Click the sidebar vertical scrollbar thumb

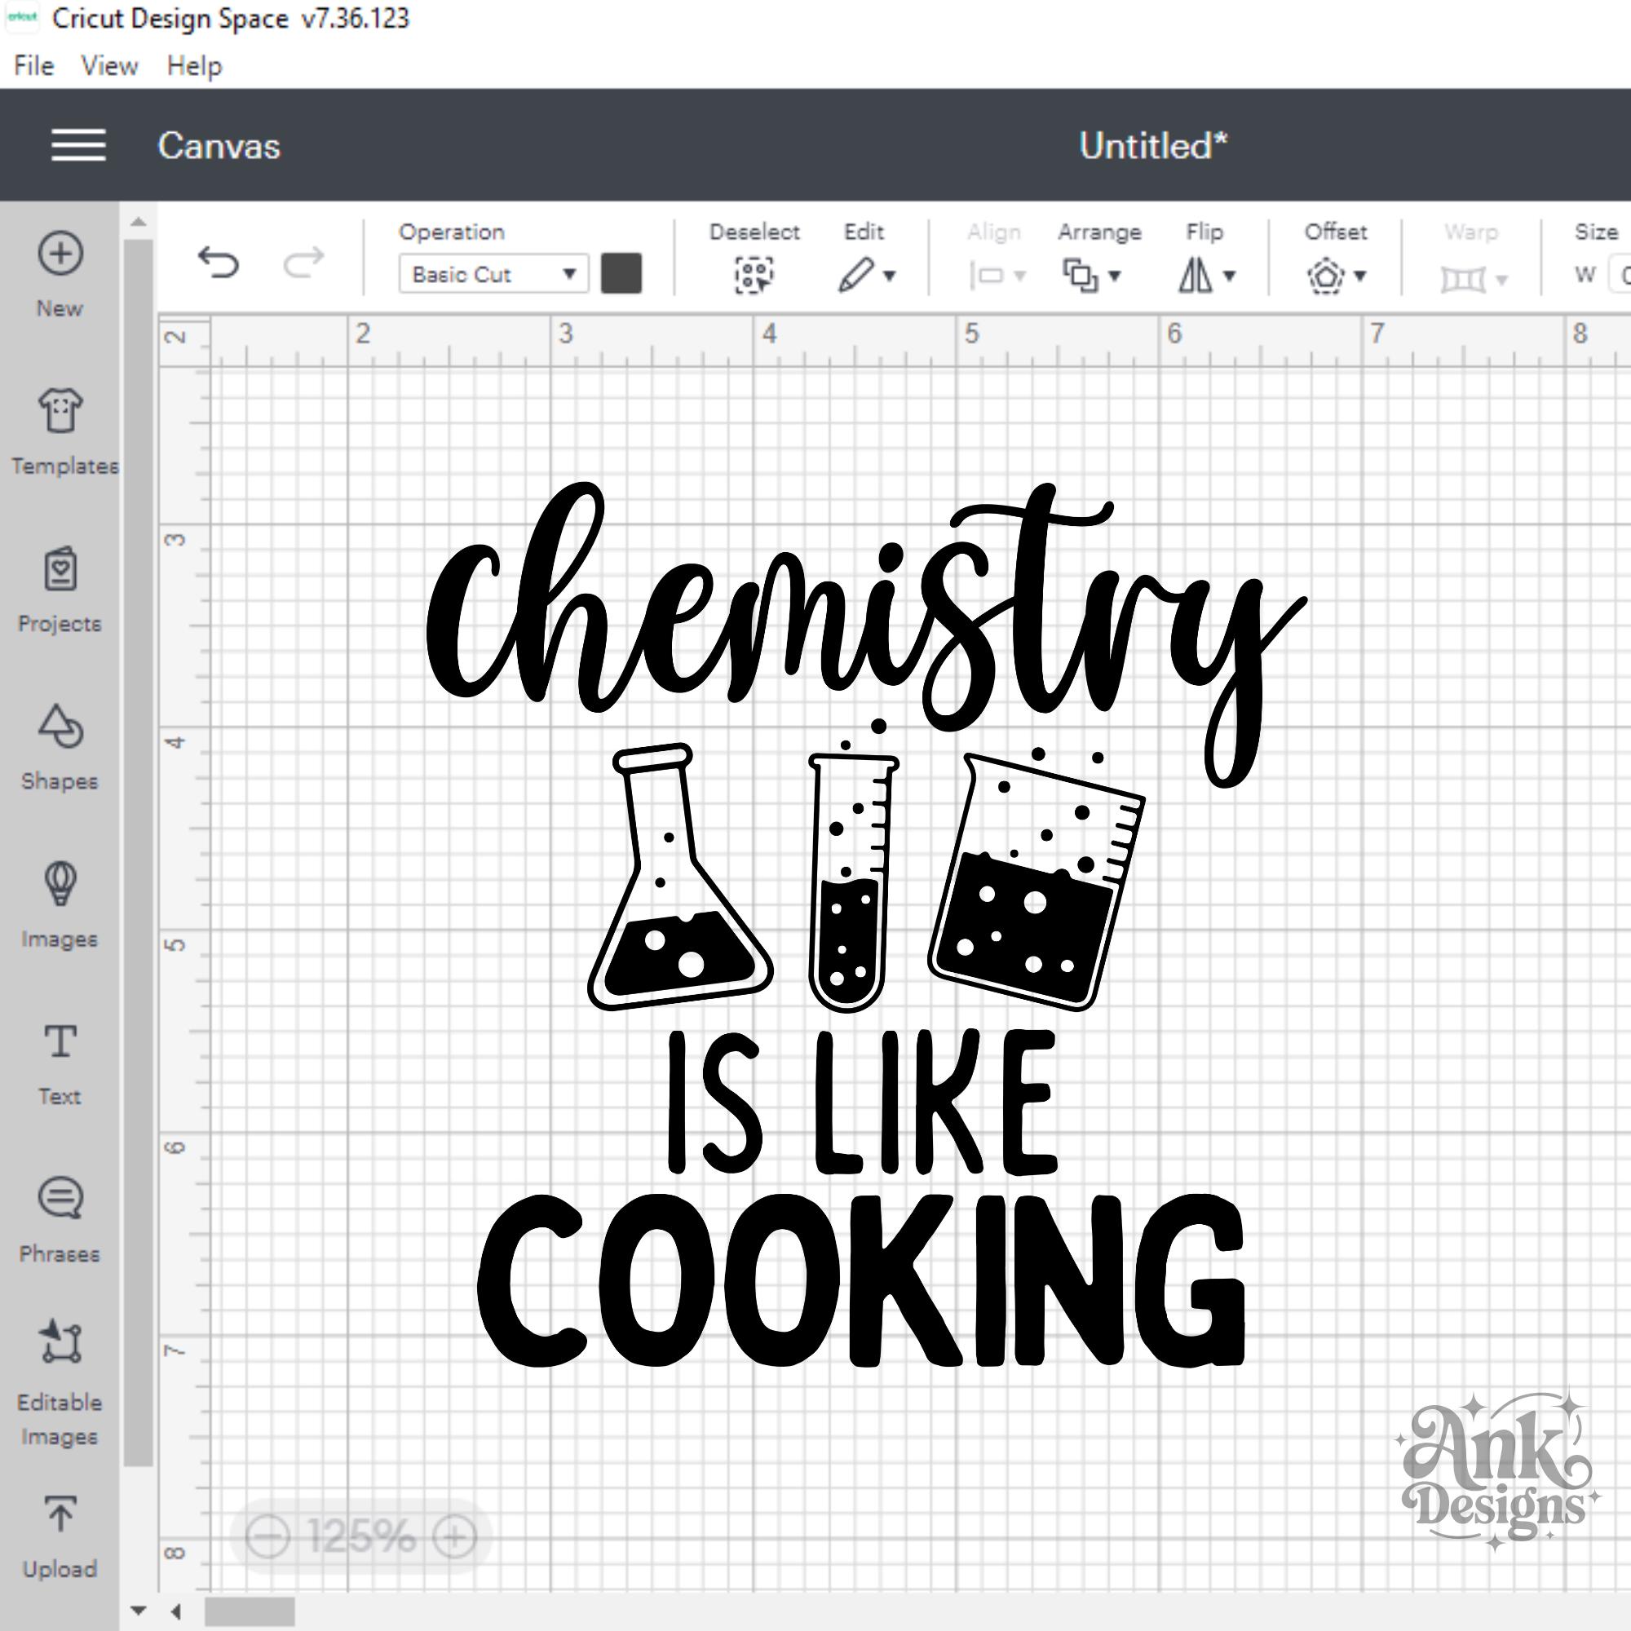pyautogui.click(x=139, y=853)
